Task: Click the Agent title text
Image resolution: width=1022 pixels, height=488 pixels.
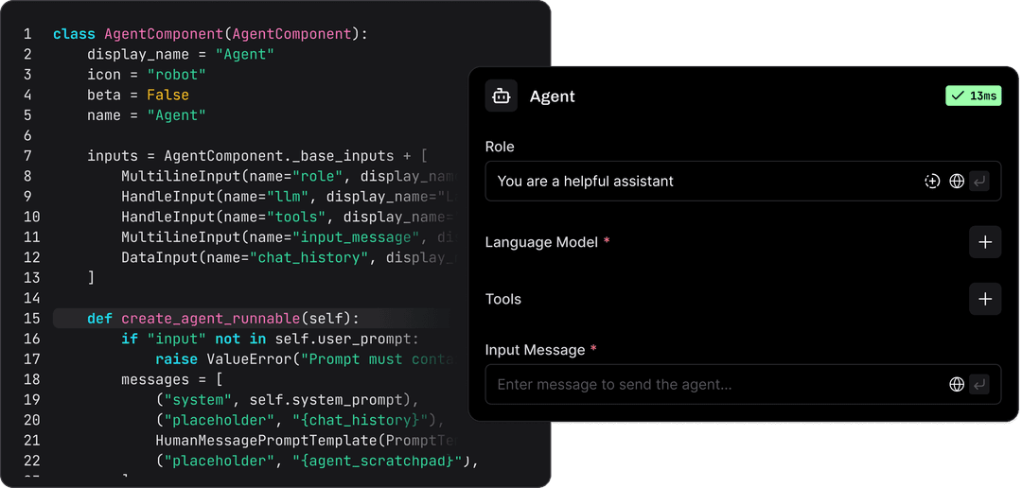Action: [552, 96]
